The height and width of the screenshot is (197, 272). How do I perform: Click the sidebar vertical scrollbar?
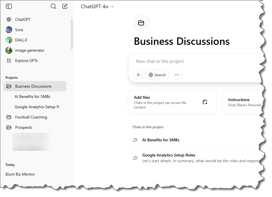[x=72, y=34]
